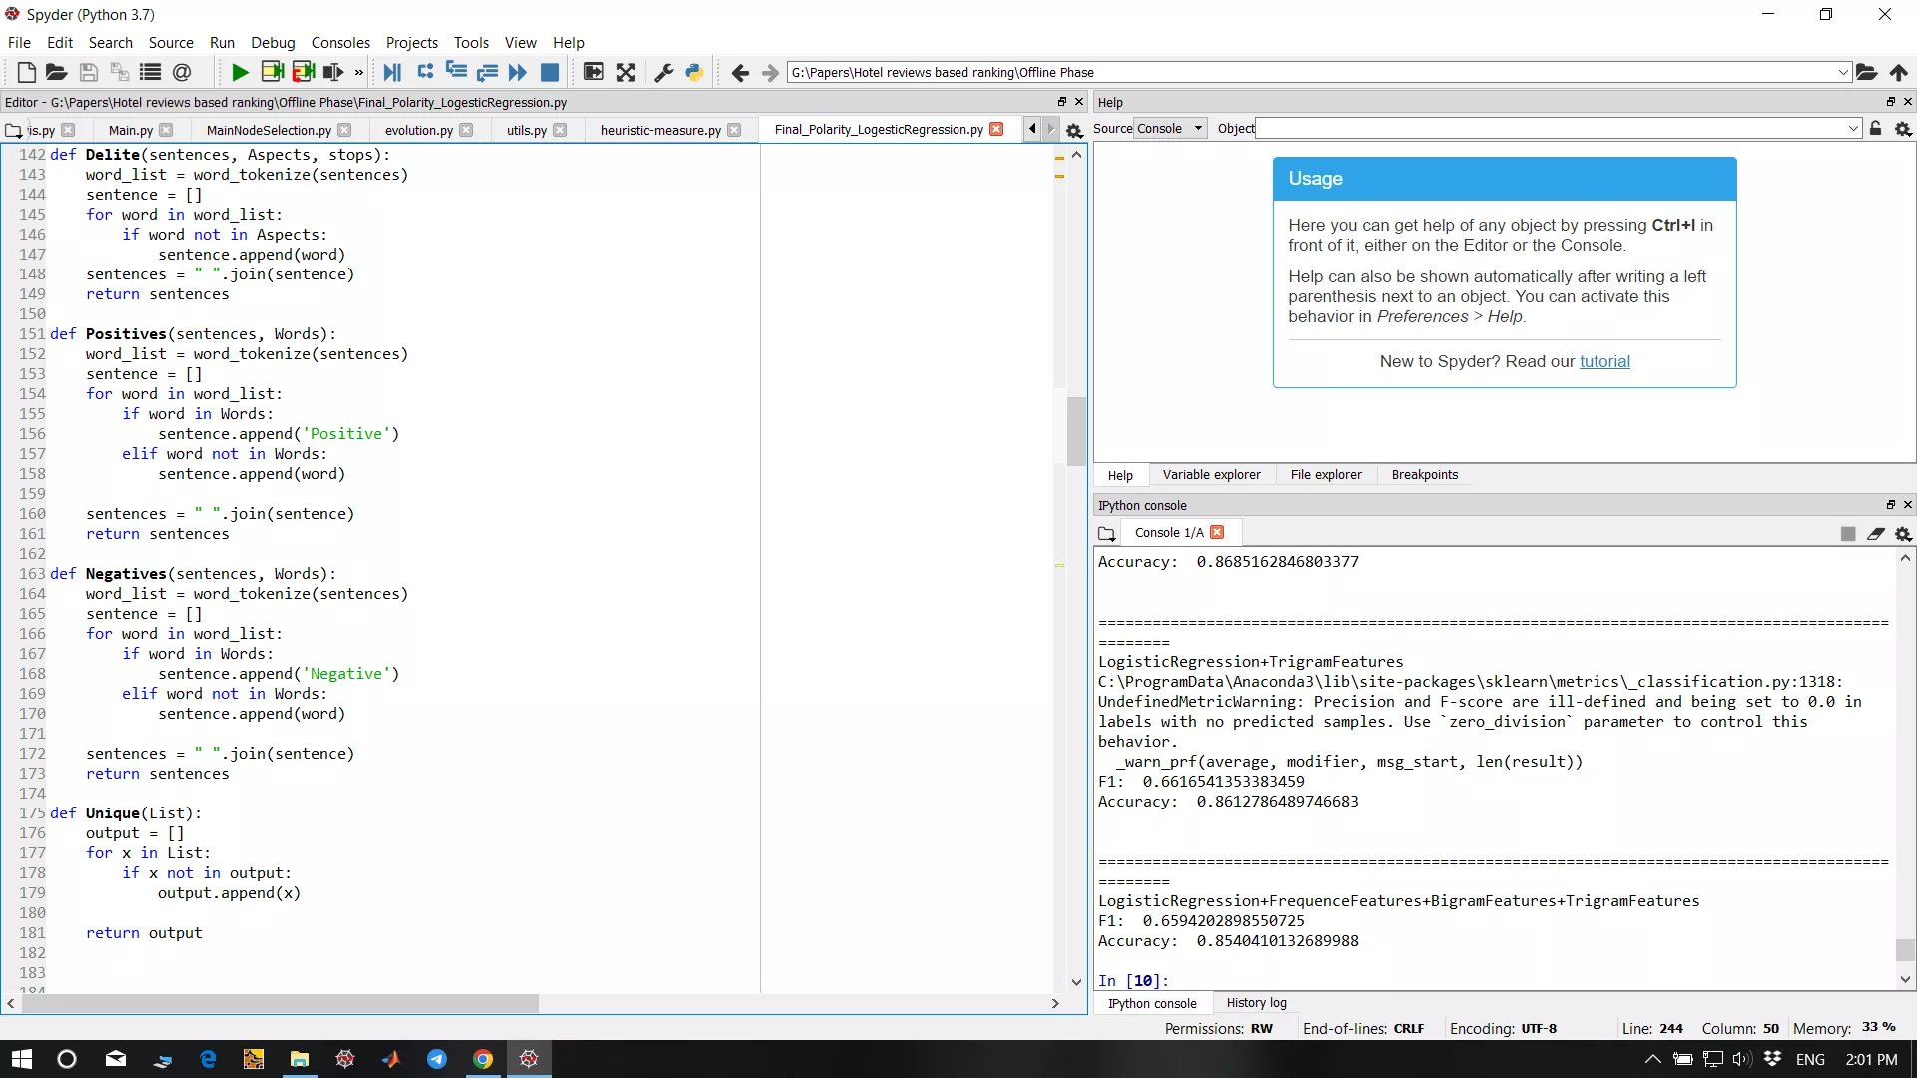Open the Projects menu

tap(412, 42)
